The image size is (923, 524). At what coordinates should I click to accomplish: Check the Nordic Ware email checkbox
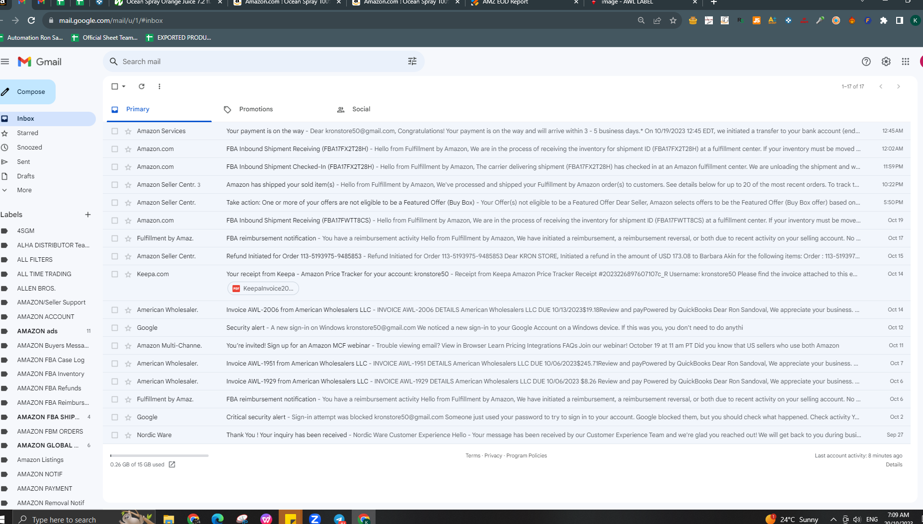[115, 435]
